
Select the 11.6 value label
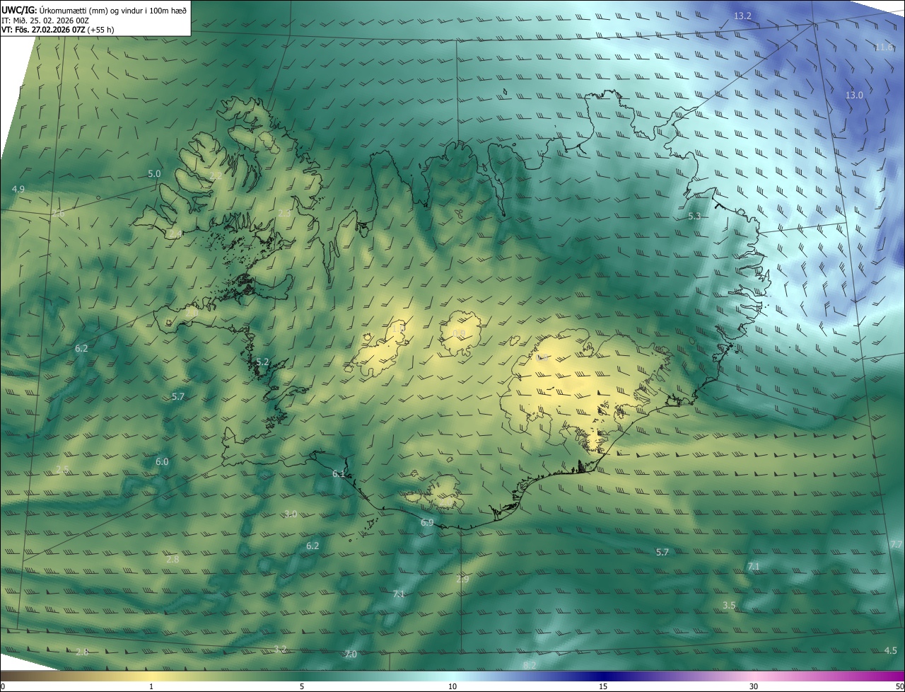[884, 47]
